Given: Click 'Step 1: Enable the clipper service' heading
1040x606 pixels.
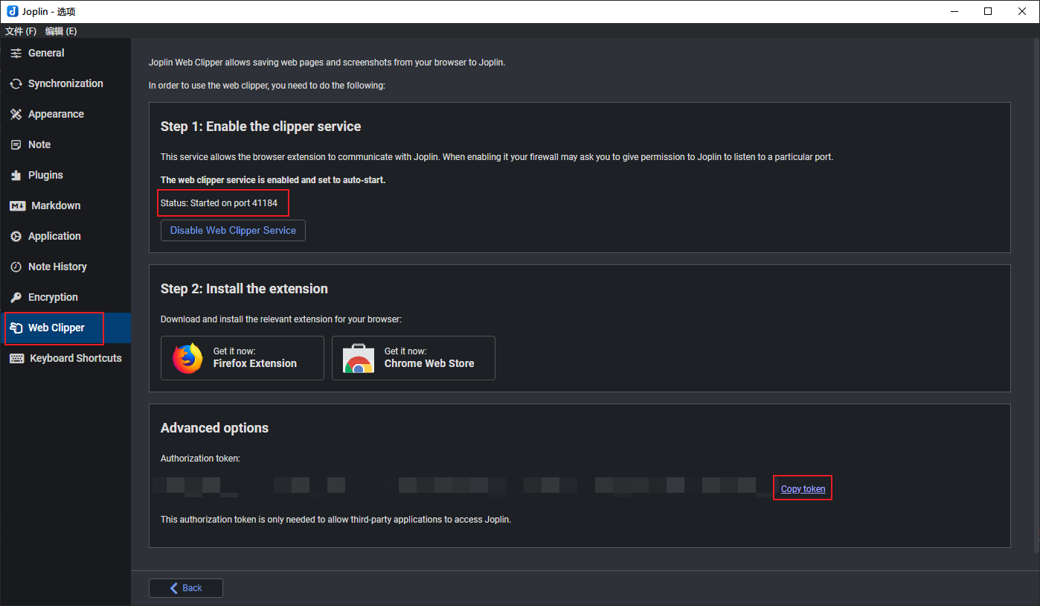Looking at the screenshot, I should (x=260, y=127).
